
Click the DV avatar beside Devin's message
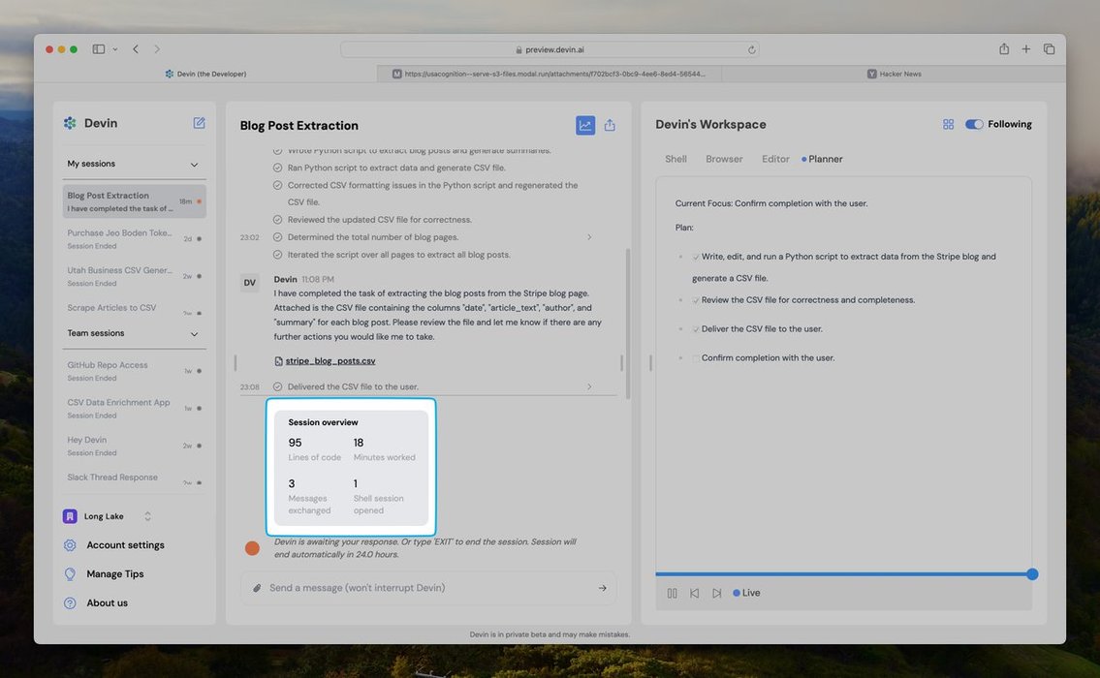click(250, 283)
